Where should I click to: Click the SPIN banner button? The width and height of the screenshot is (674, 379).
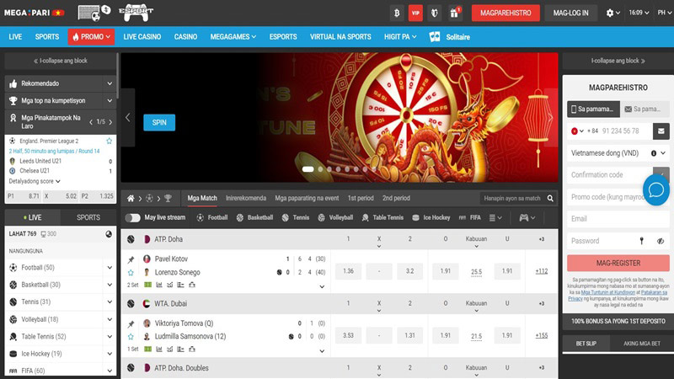click(x=159, y=122)
